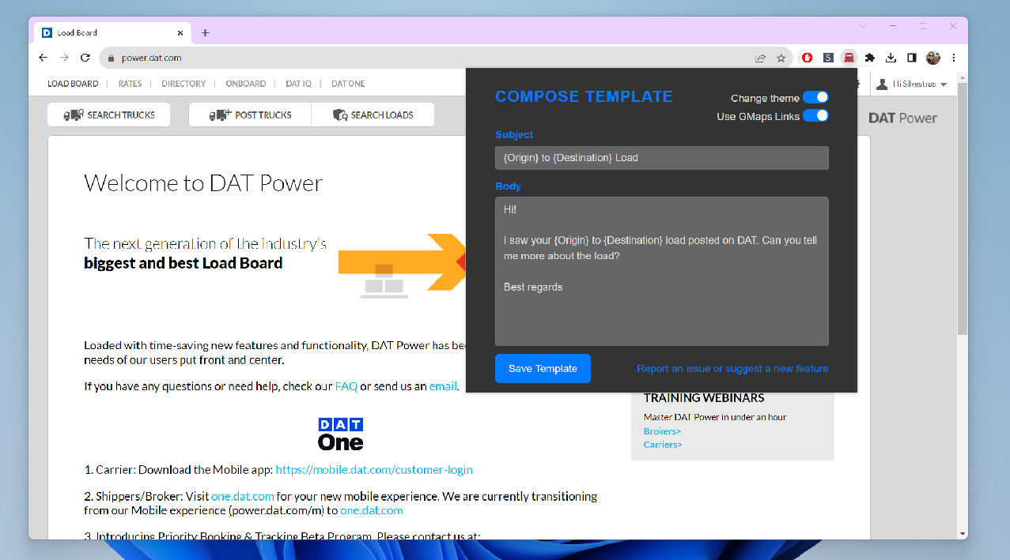Open Report an issue or suggest feature link
1010x560 pixels.
(x=732, y=369)
